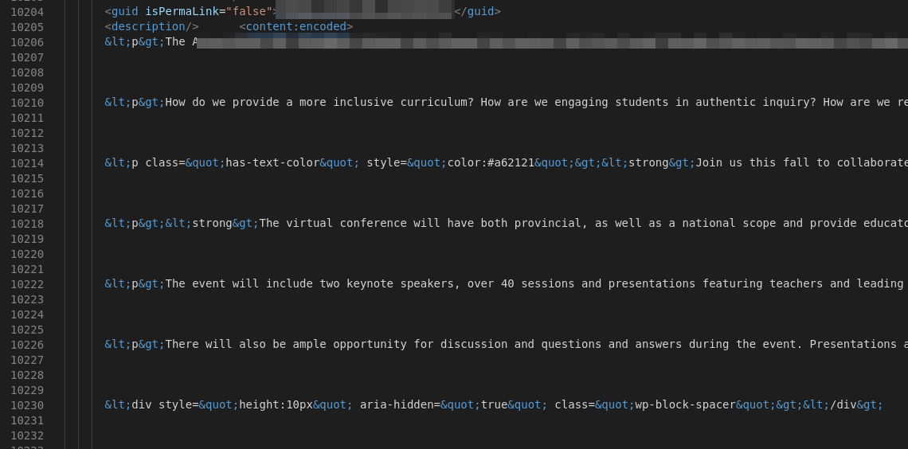Select line number 10226 in the gutter
Image resolution: width=908 pixels, height=449 pixels.
(26, 345)
